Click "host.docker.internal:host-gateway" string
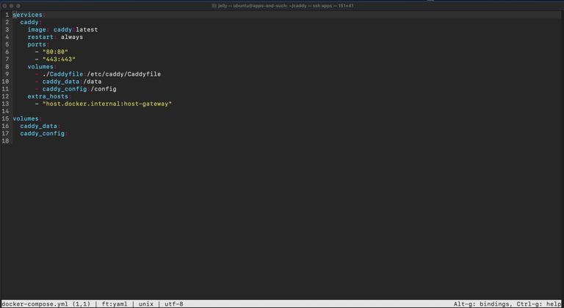Image resolution: width=564 pixels, height=308 pixels. (106, 104)
